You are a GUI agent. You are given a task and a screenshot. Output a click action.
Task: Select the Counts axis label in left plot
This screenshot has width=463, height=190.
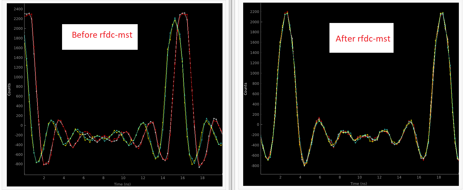[9, 89]
